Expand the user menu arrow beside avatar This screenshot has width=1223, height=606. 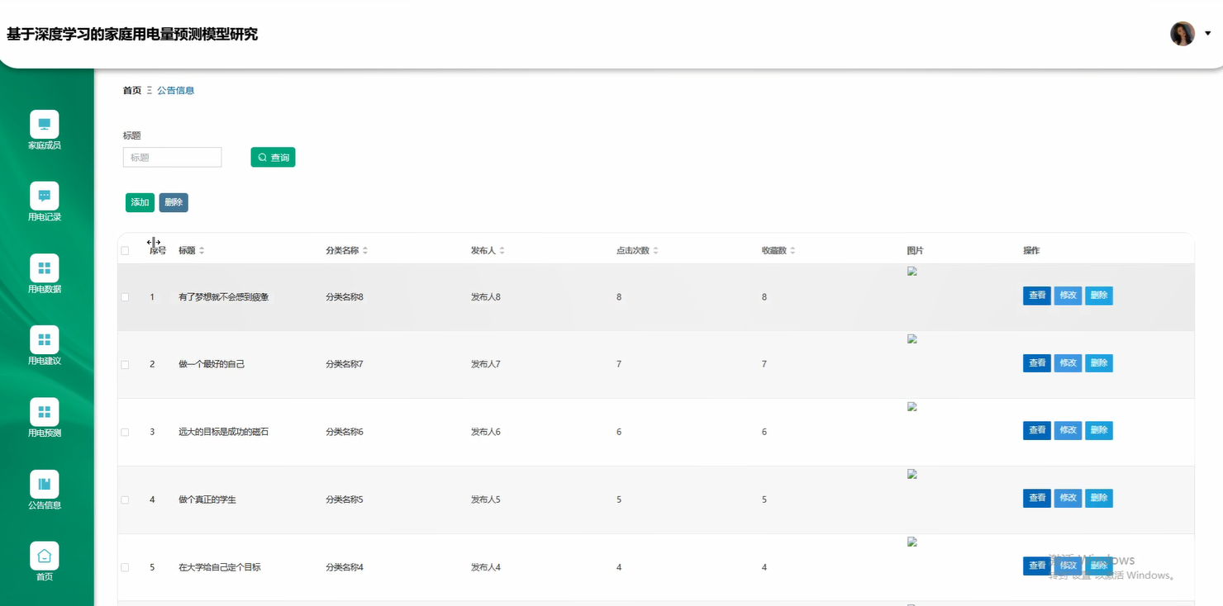(x=1208, y=34)
